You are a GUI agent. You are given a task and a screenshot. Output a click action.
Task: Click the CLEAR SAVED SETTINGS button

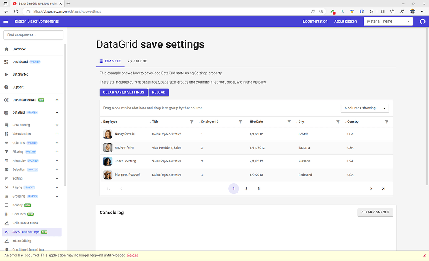pos(123,92)
